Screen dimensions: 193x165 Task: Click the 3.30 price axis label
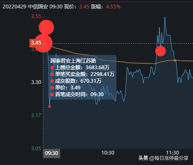36,82
